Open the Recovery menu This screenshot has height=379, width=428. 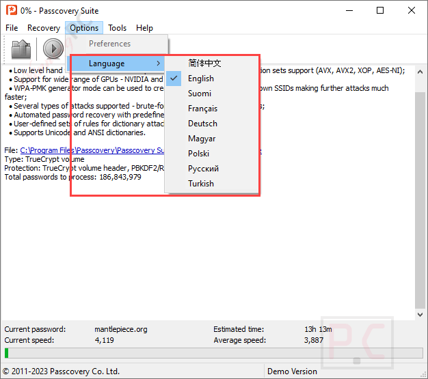44,28
